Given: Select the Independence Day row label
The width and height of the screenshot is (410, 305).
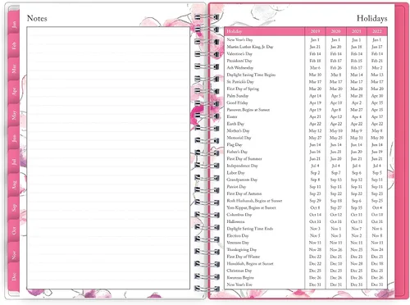Looking at the screenshot, I should tap(242, 166).
